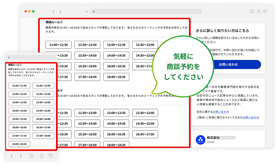Open the tab overview icon in the desktop toolbar

[x=265, y=11]
